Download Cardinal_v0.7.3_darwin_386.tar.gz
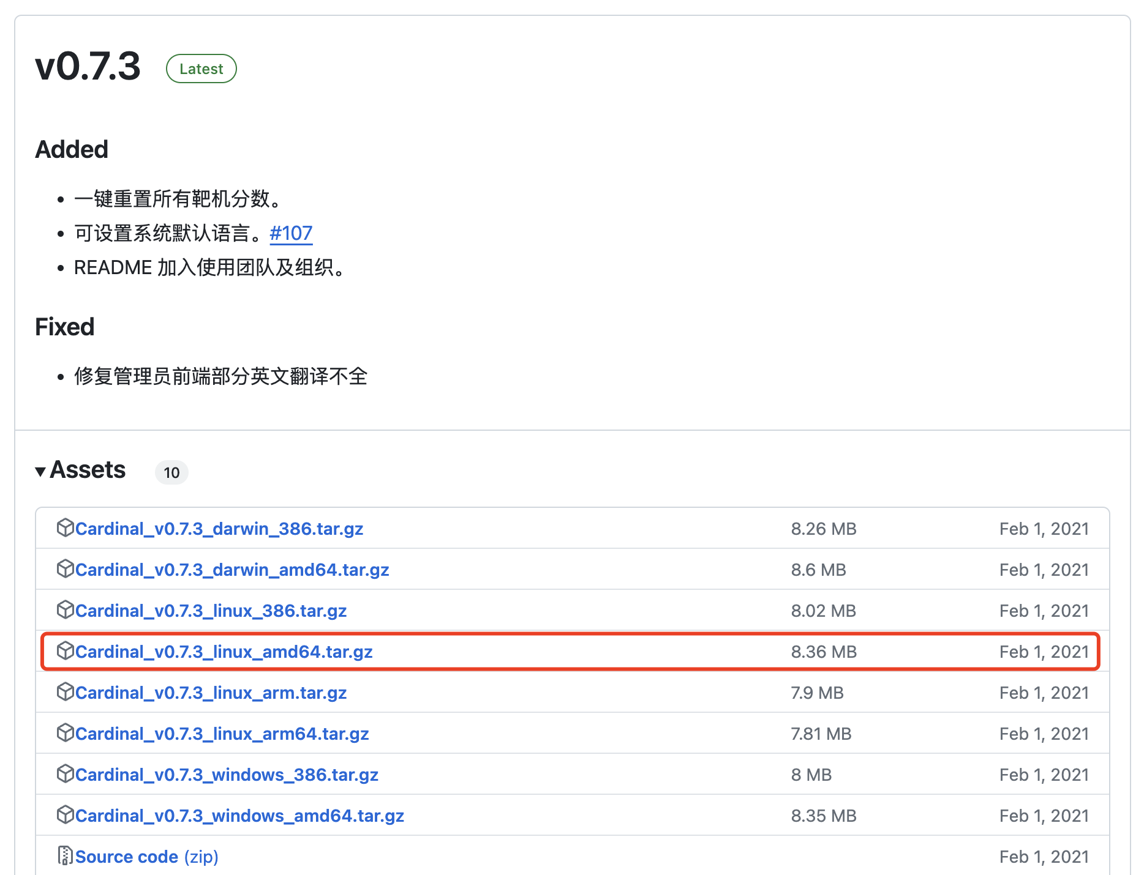Image resolution: width=1144 pixels, height=875 pixels. pyautogui.click(x=219, y=529)
